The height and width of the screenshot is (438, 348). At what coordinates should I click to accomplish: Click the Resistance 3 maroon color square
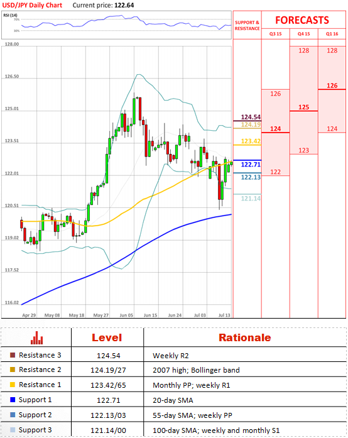click(13, 355)
